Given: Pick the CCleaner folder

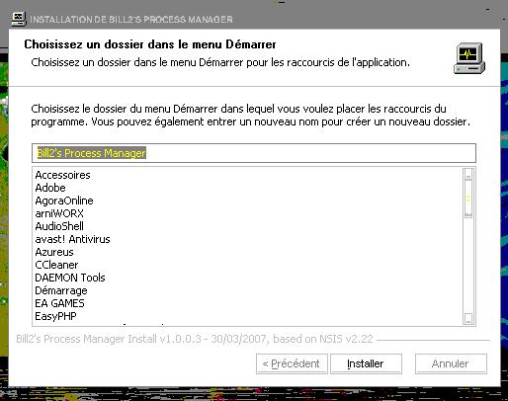Looking at the screenshot, I should pos(56,265).
